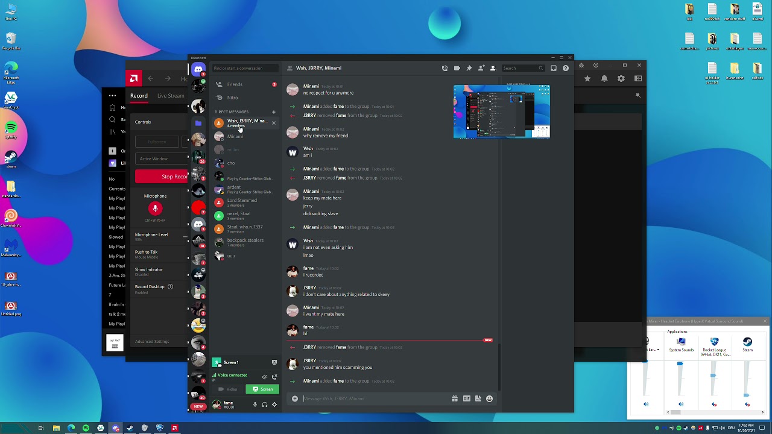Image resolution: width=772 pixels, height=434 pixels.
Task: Click Wsh's avatar next to "am i"
Action: [x=293, y=152]
